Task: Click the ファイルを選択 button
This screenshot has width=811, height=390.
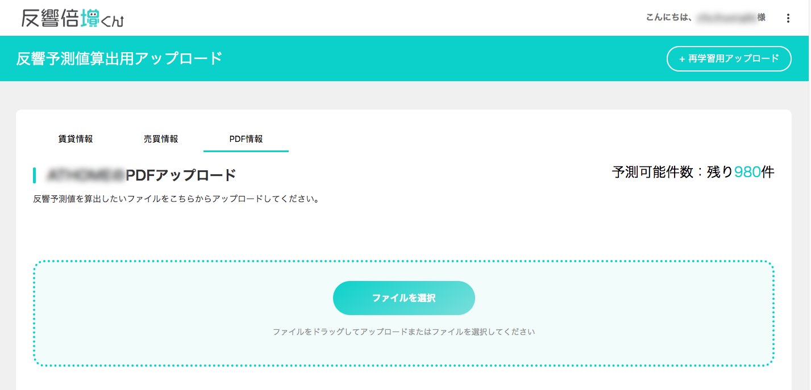Action: [x=404, y=298]
